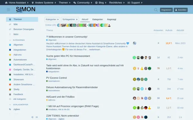Click the Mehr three-dots icon
Image resolution: width=193 pixels, height=120 pixels.
coord(10,34)
